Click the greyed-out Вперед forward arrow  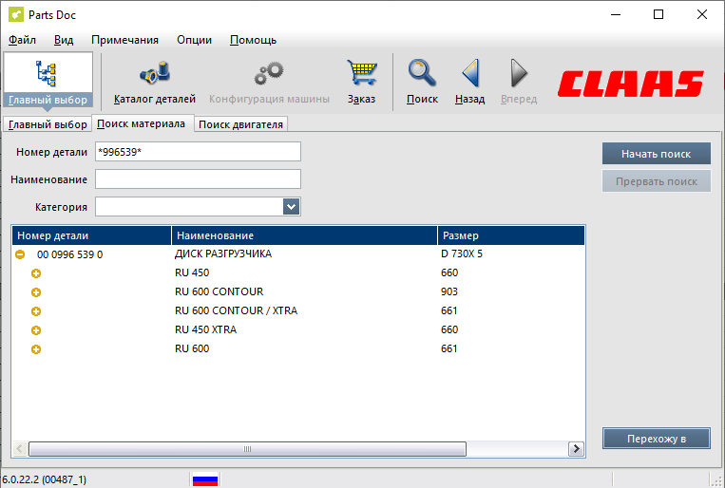tap(519, 73)
